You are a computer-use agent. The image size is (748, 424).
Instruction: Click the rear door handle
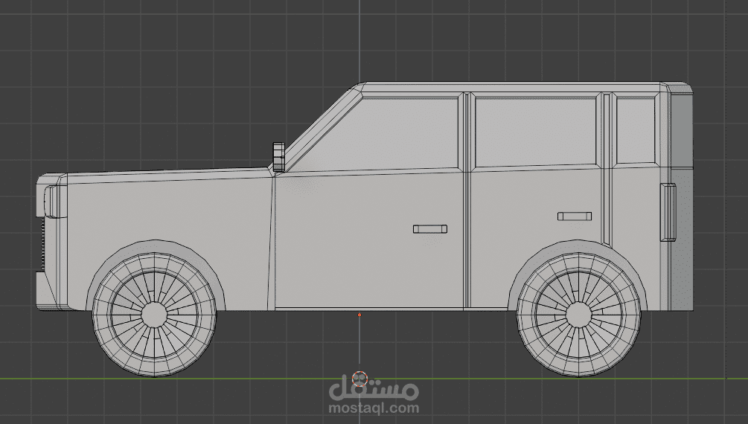pyautogui.click(x=575, y=216)
